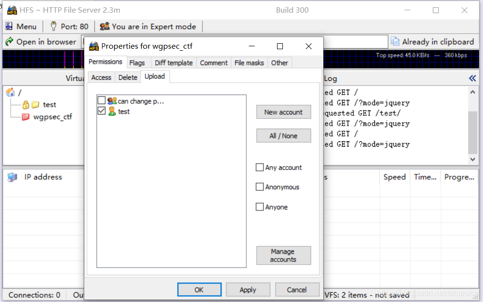The height and width of the screenshot is (302, 483).
Task: Select the test folder name in tree
Action: [x=50, y=105]
